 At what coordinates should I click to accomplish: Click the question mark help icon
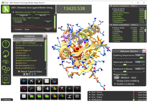[x=6, y=44]
